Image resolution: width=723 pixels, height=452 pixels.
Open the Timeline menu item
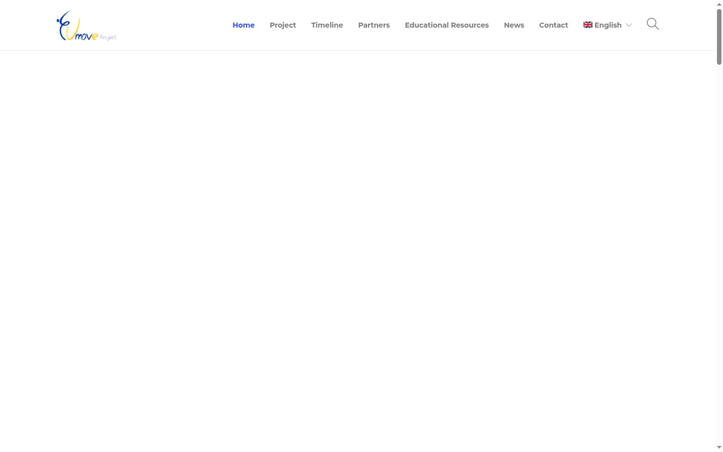[327, 25]
